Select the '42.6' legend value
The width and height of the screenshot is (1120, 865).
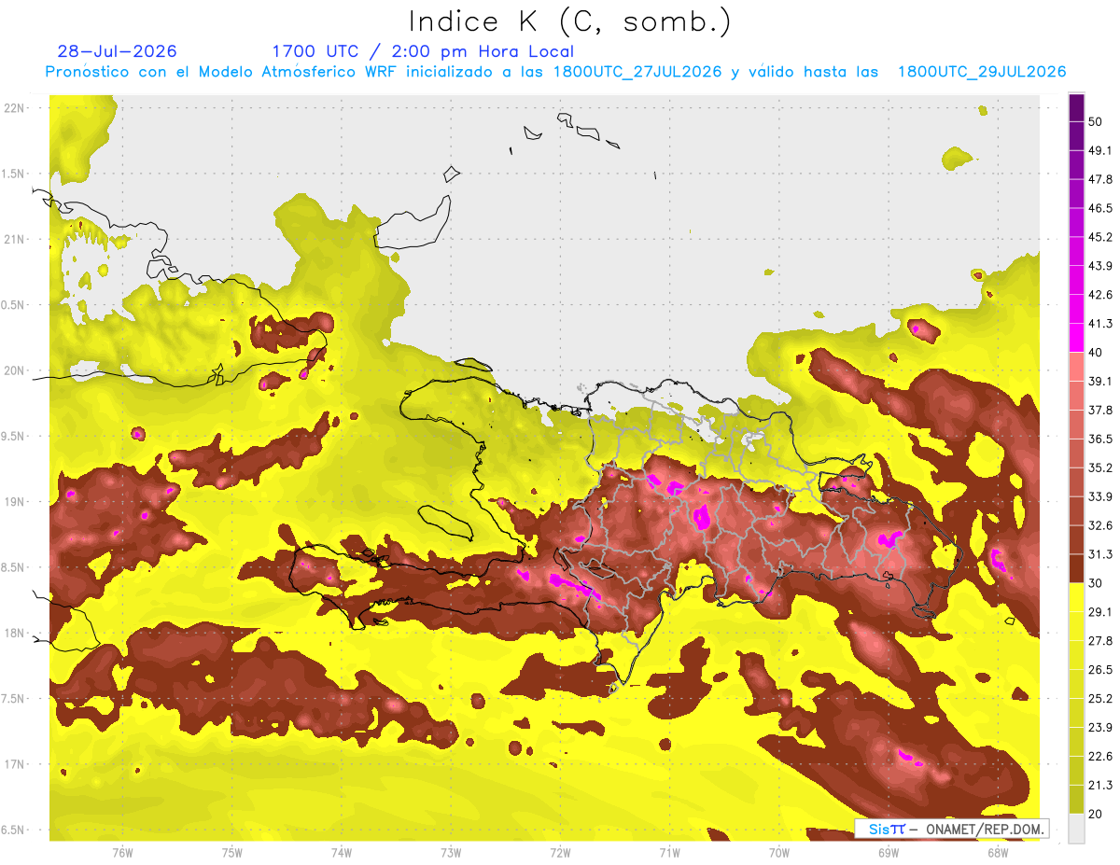point(1100,296)
